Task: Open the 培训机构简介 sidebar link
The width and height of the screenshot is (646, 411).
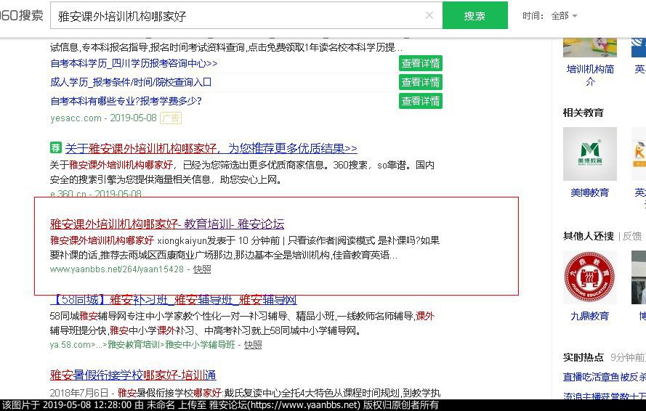Action: tap(590, 75)
